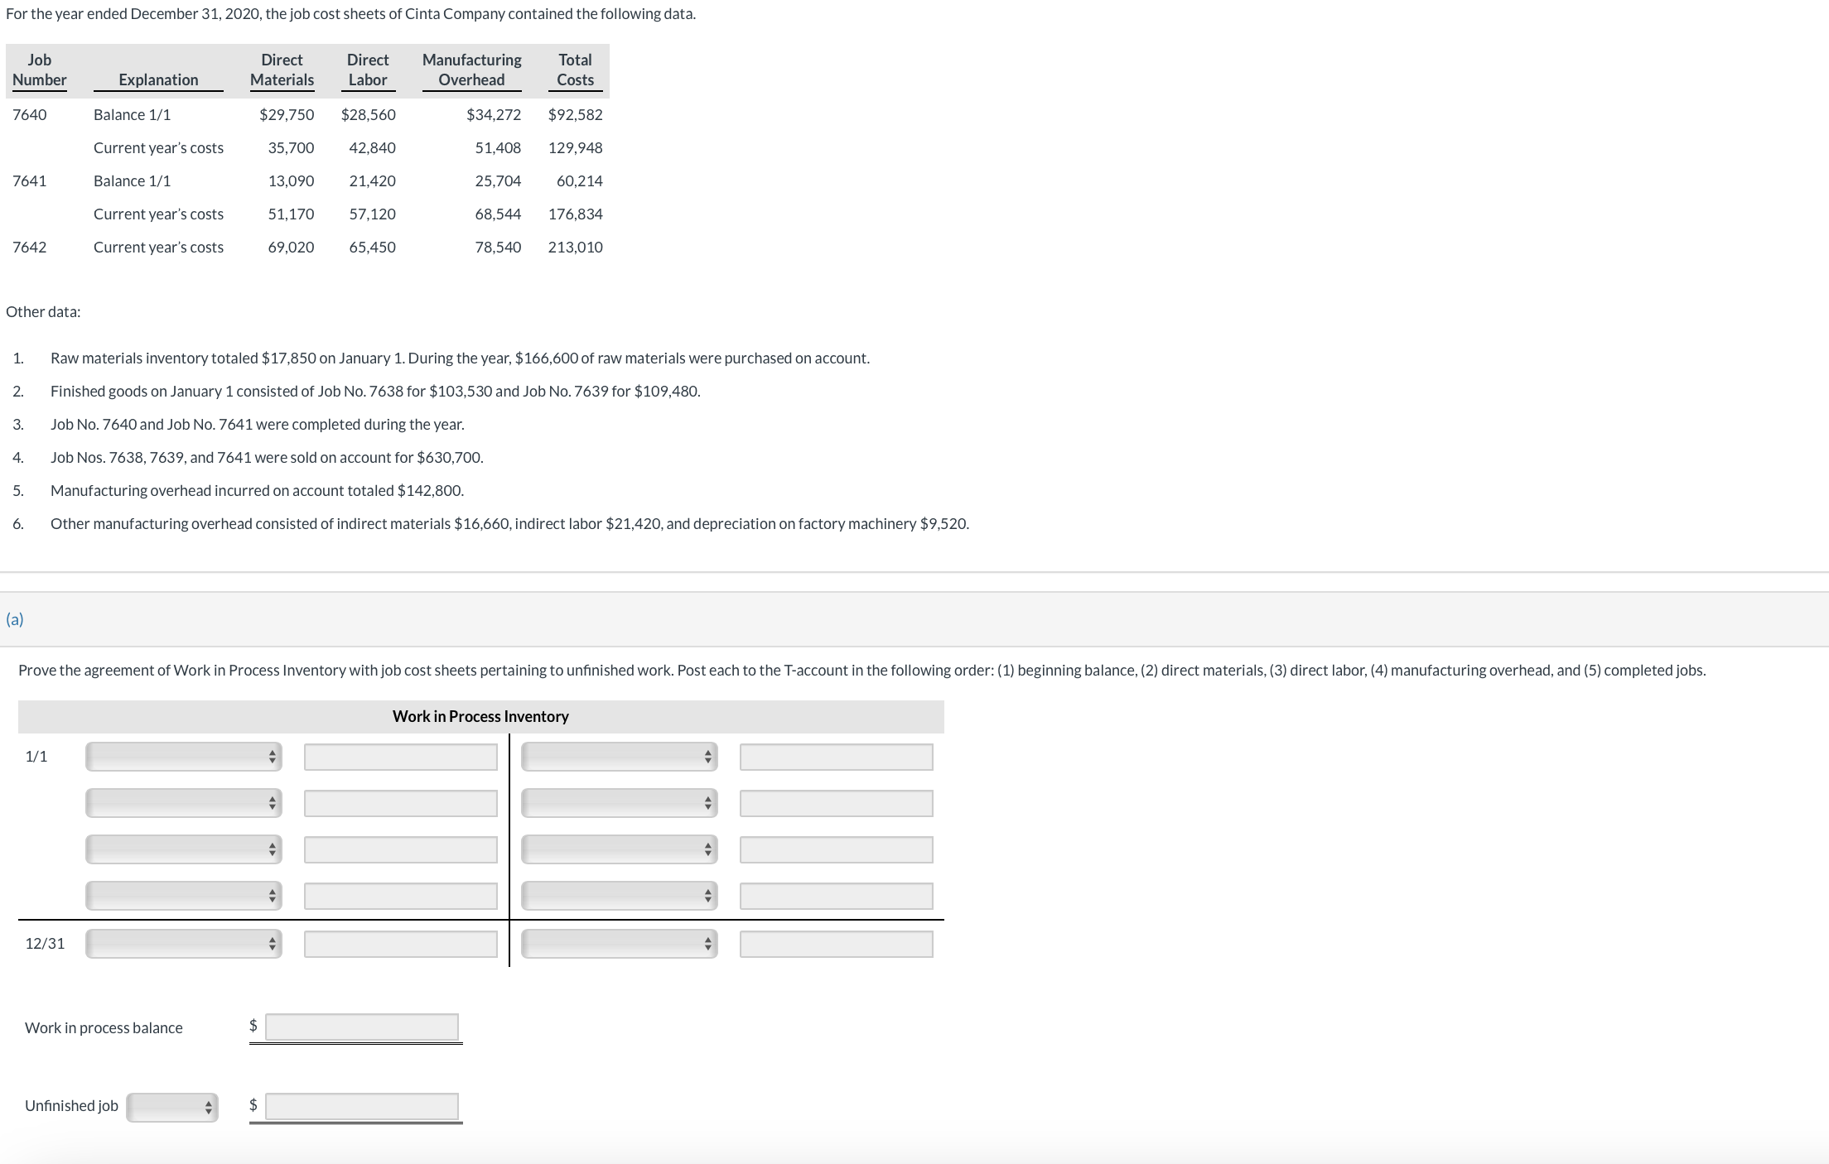Open the 12/31 debit balance dropdown

pos(183,944)
